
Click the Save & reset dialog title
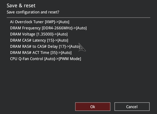coord(21,6)
